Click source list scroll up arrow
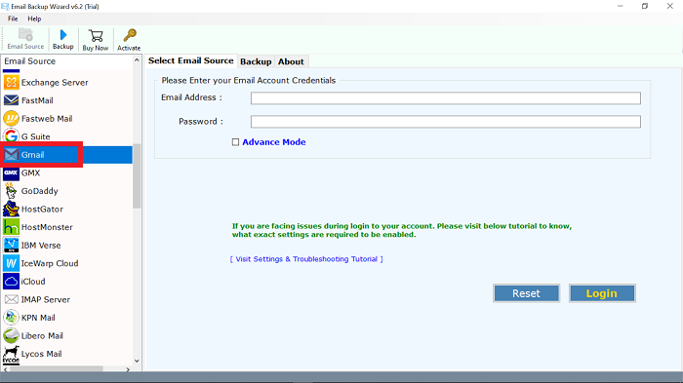683x383 pixels. tap(137, 60)
